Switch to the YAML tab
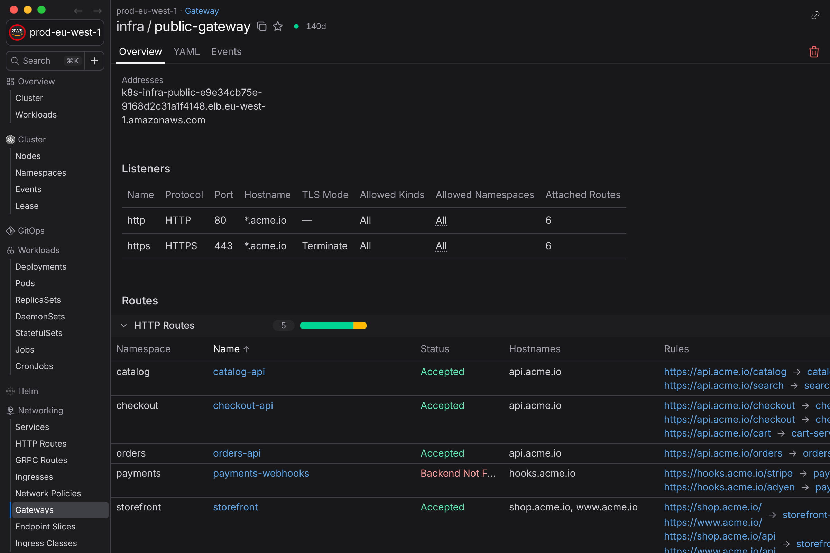830x553 pixels. (186, 52)
